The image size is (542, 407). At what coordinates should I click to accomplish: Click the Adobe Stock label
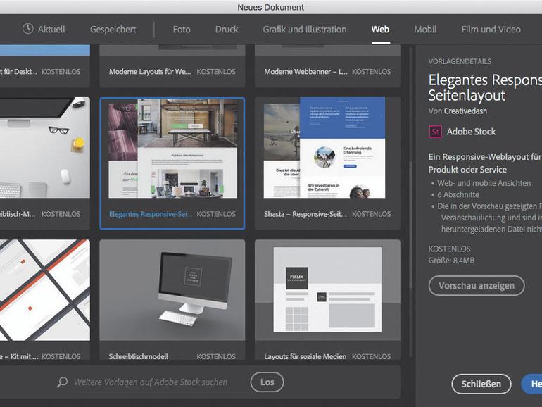click(471, 132)
